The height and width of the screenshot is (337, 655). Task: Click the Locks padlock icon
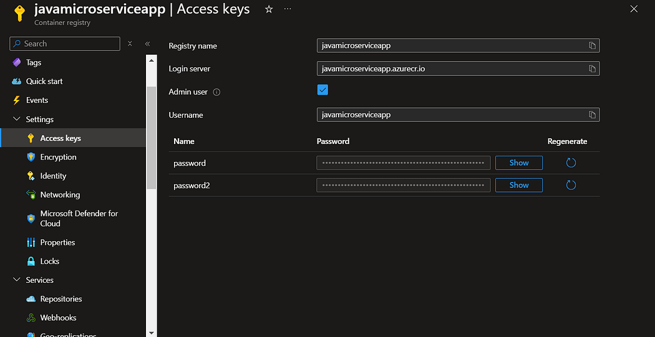[x=31, y=262]
